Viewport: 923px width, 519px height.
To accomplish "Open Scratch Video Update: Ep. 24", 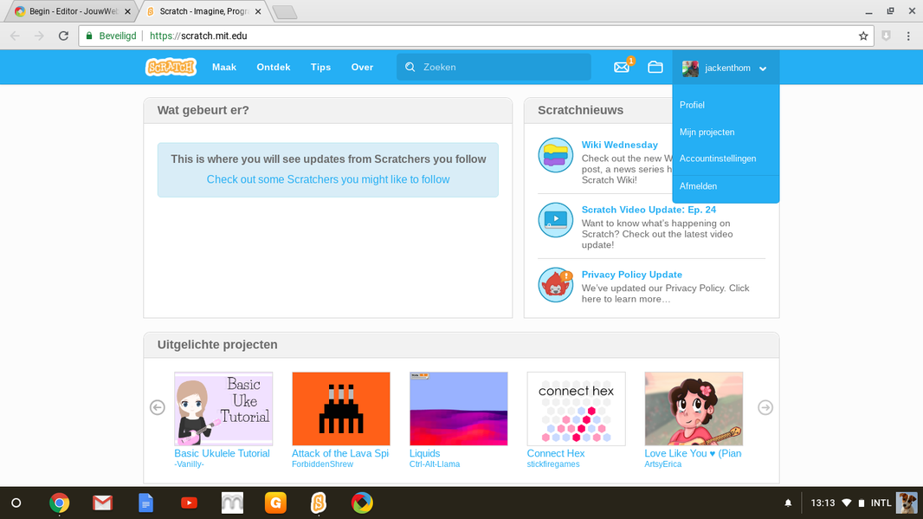I will point(649,210).
